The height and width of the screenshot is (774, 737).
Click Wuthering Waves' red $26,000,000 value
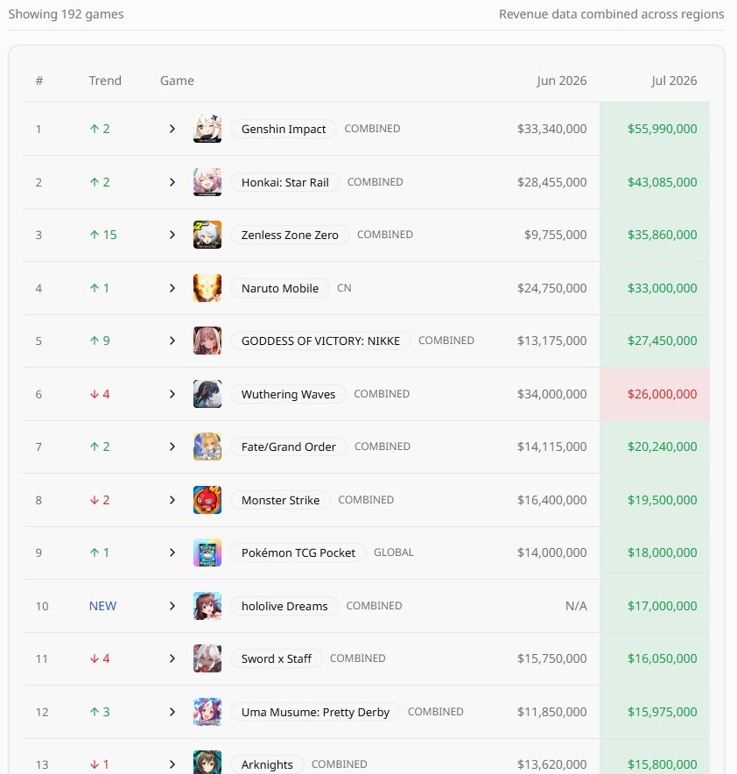pos(663,394)
